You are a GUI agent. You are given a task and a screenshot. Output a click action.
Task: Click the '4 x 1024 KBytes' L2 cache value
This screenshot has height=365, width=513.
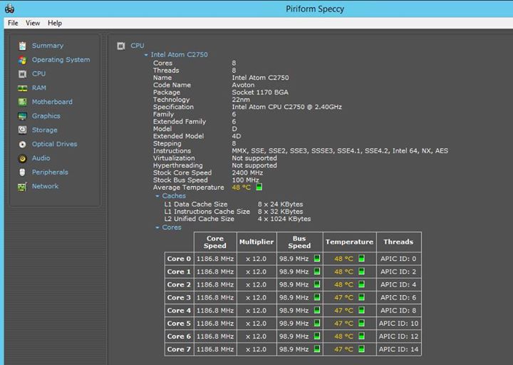(284, 219)
